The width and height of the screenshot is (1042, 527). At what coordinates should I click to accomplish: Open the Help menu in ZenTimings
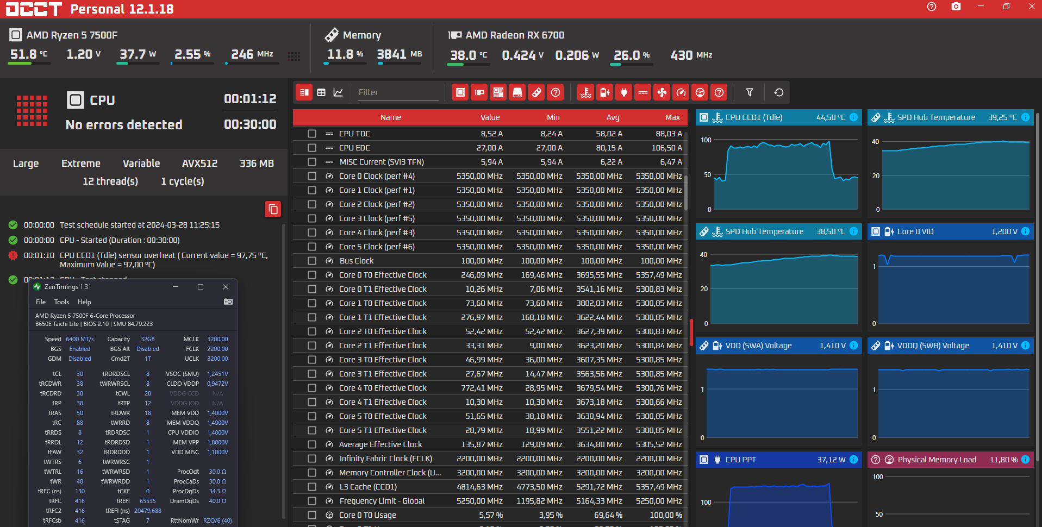[x=84, y=302]
